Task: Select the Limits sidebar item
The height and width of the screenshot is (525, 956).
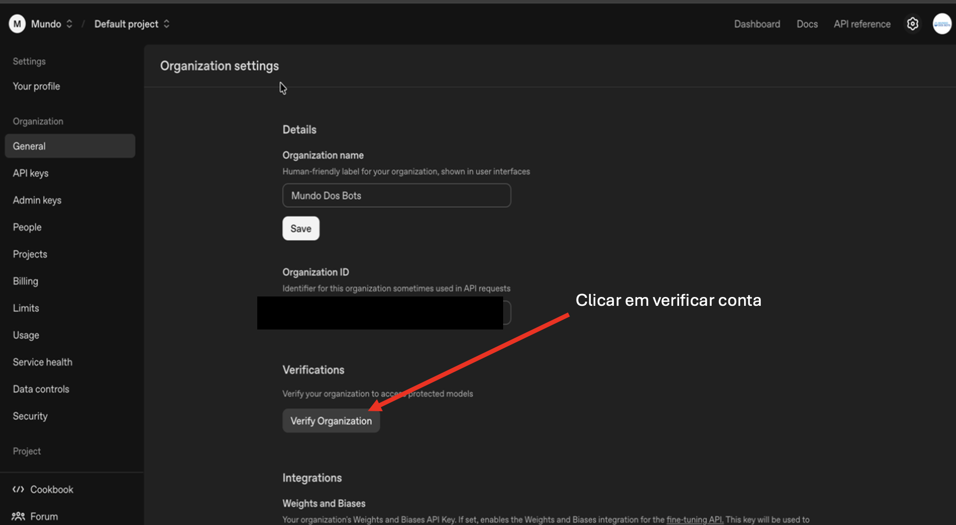Action: (x=26, y=308)
